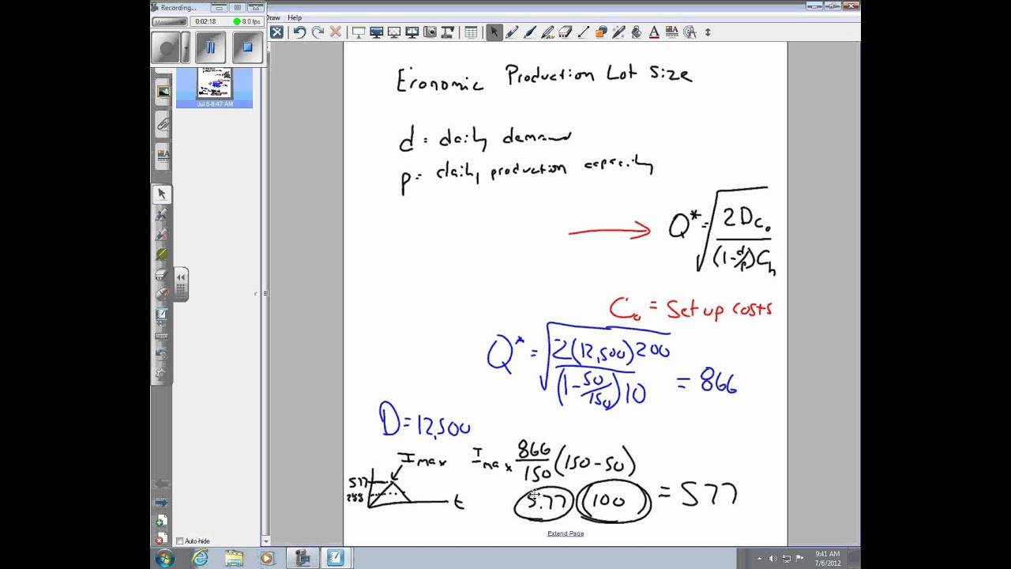This screenshot has width=1011, height=569.
Task: Click the red X Delete icon
Action: pyautogui.click(x=336, y=32)
